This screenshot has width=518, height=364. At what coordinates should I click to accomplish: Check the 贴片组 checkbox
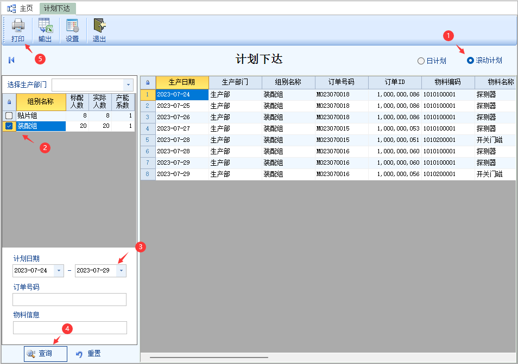click(x=9, y=115)
